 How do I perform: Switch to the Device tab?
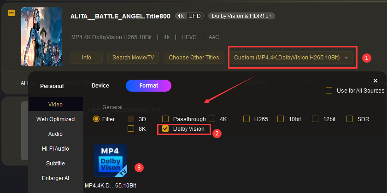(x=100, y=85)
